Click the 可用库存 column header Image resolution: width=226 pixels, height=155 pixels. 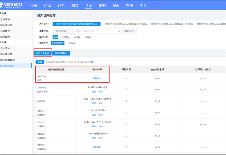(126, 69)
